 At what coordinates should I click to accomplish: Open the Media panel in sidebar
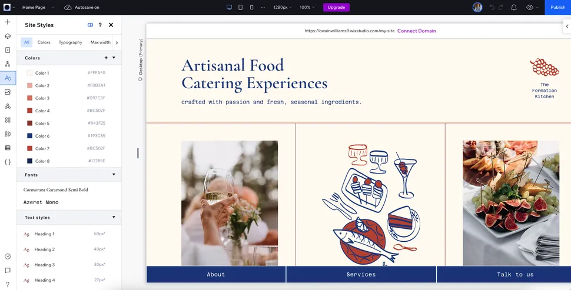coord(8,92)
